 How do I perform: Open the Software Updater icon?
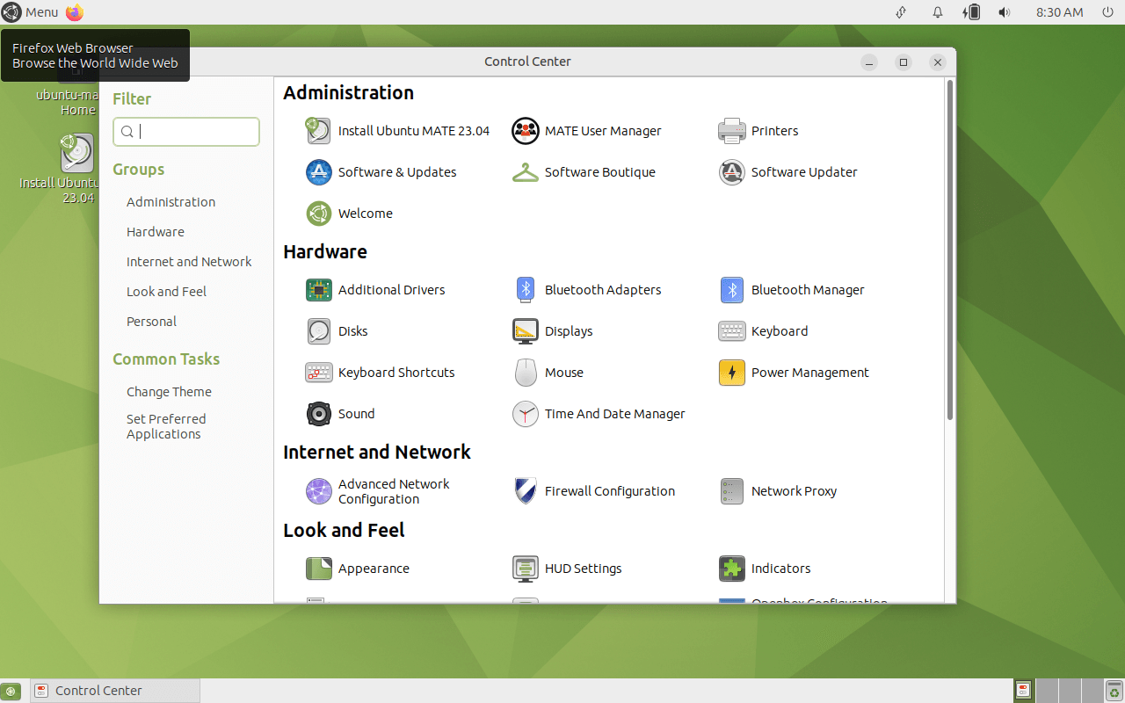coord(731,172)
